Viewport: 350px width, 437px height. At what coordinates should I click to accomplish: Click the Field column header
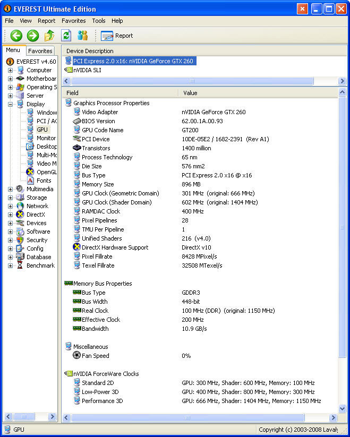(x=121, y=93)
